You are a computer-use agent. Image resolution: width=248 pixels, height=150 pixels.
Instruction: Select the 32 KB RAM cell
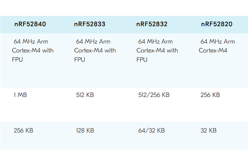coord(208,131)
